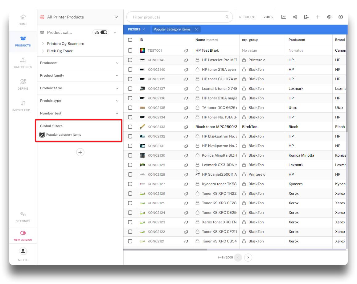This screenshot has height=284, width=357.
Task: Go to next page of results
Action: 248,257
